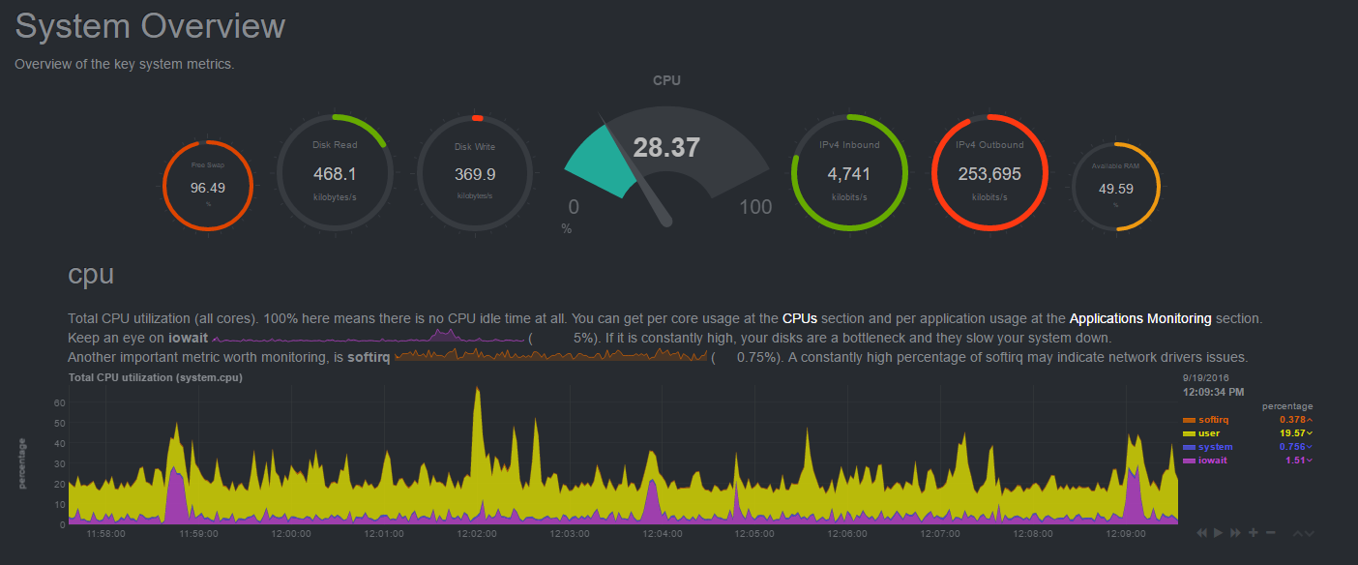
Task: Click the purple iowait sparkline
Action: coord(369,337)
